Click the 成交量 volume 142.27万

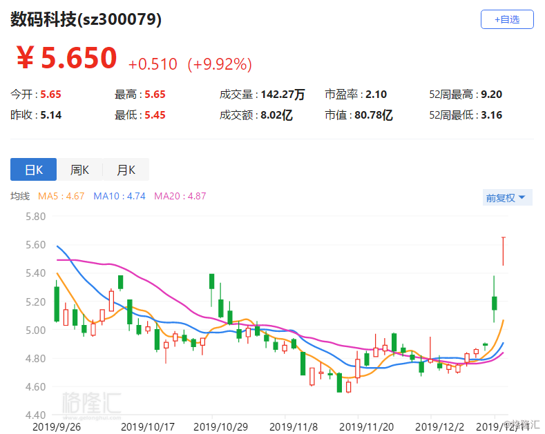283,94
